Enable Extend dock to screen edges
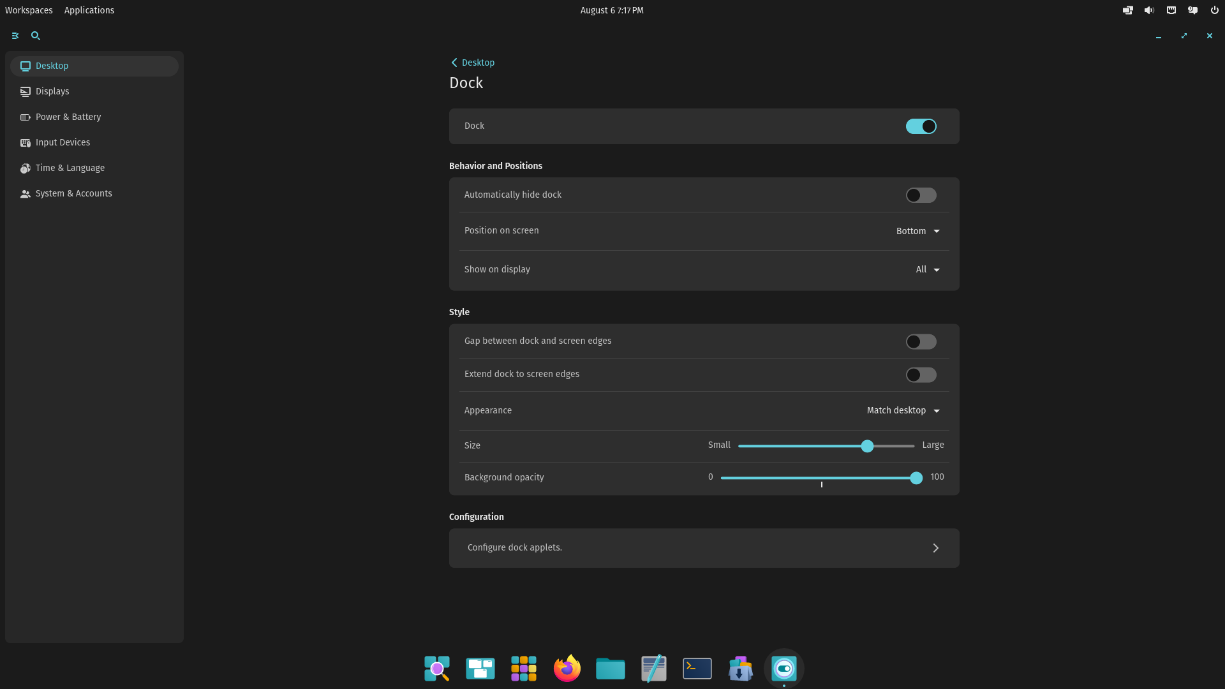This screenshot has width=1225, height=689. (921, 375)
